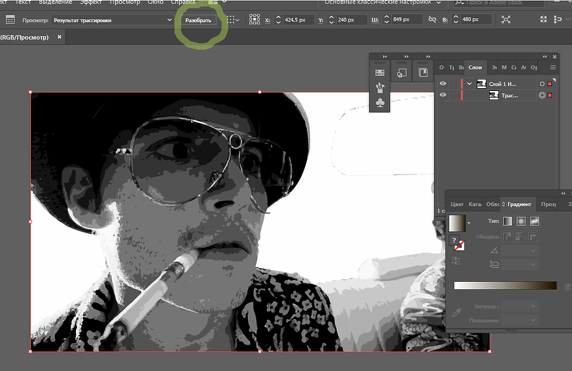Collapse the Слой 1 layer chevron

469,84
